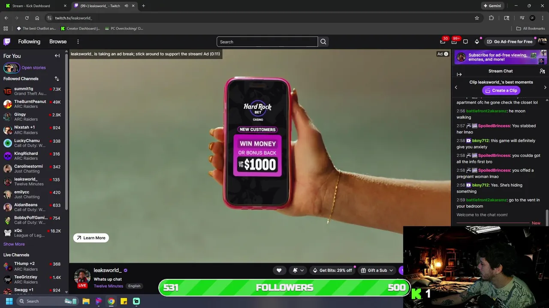Open the Twitch home logo
549x308 pixels.
(x=7, y=41)
